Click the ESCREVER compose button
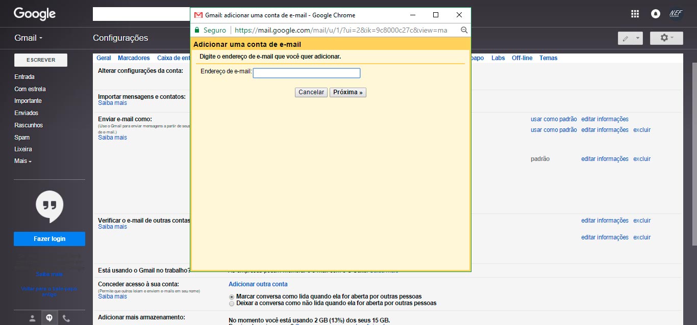Screen dimensions: 697x325 point(41,60)
